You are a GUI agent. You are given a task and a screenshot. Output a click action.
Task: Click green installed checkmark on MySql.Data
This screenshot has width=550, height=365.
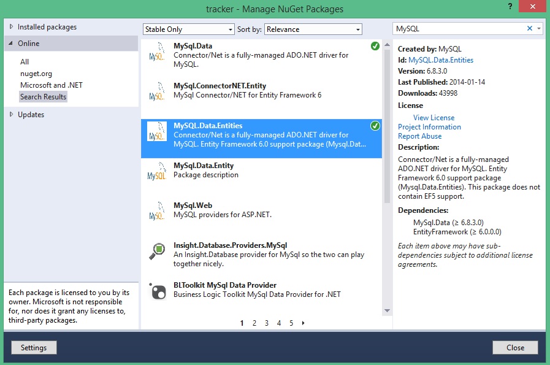click(375, 46)
